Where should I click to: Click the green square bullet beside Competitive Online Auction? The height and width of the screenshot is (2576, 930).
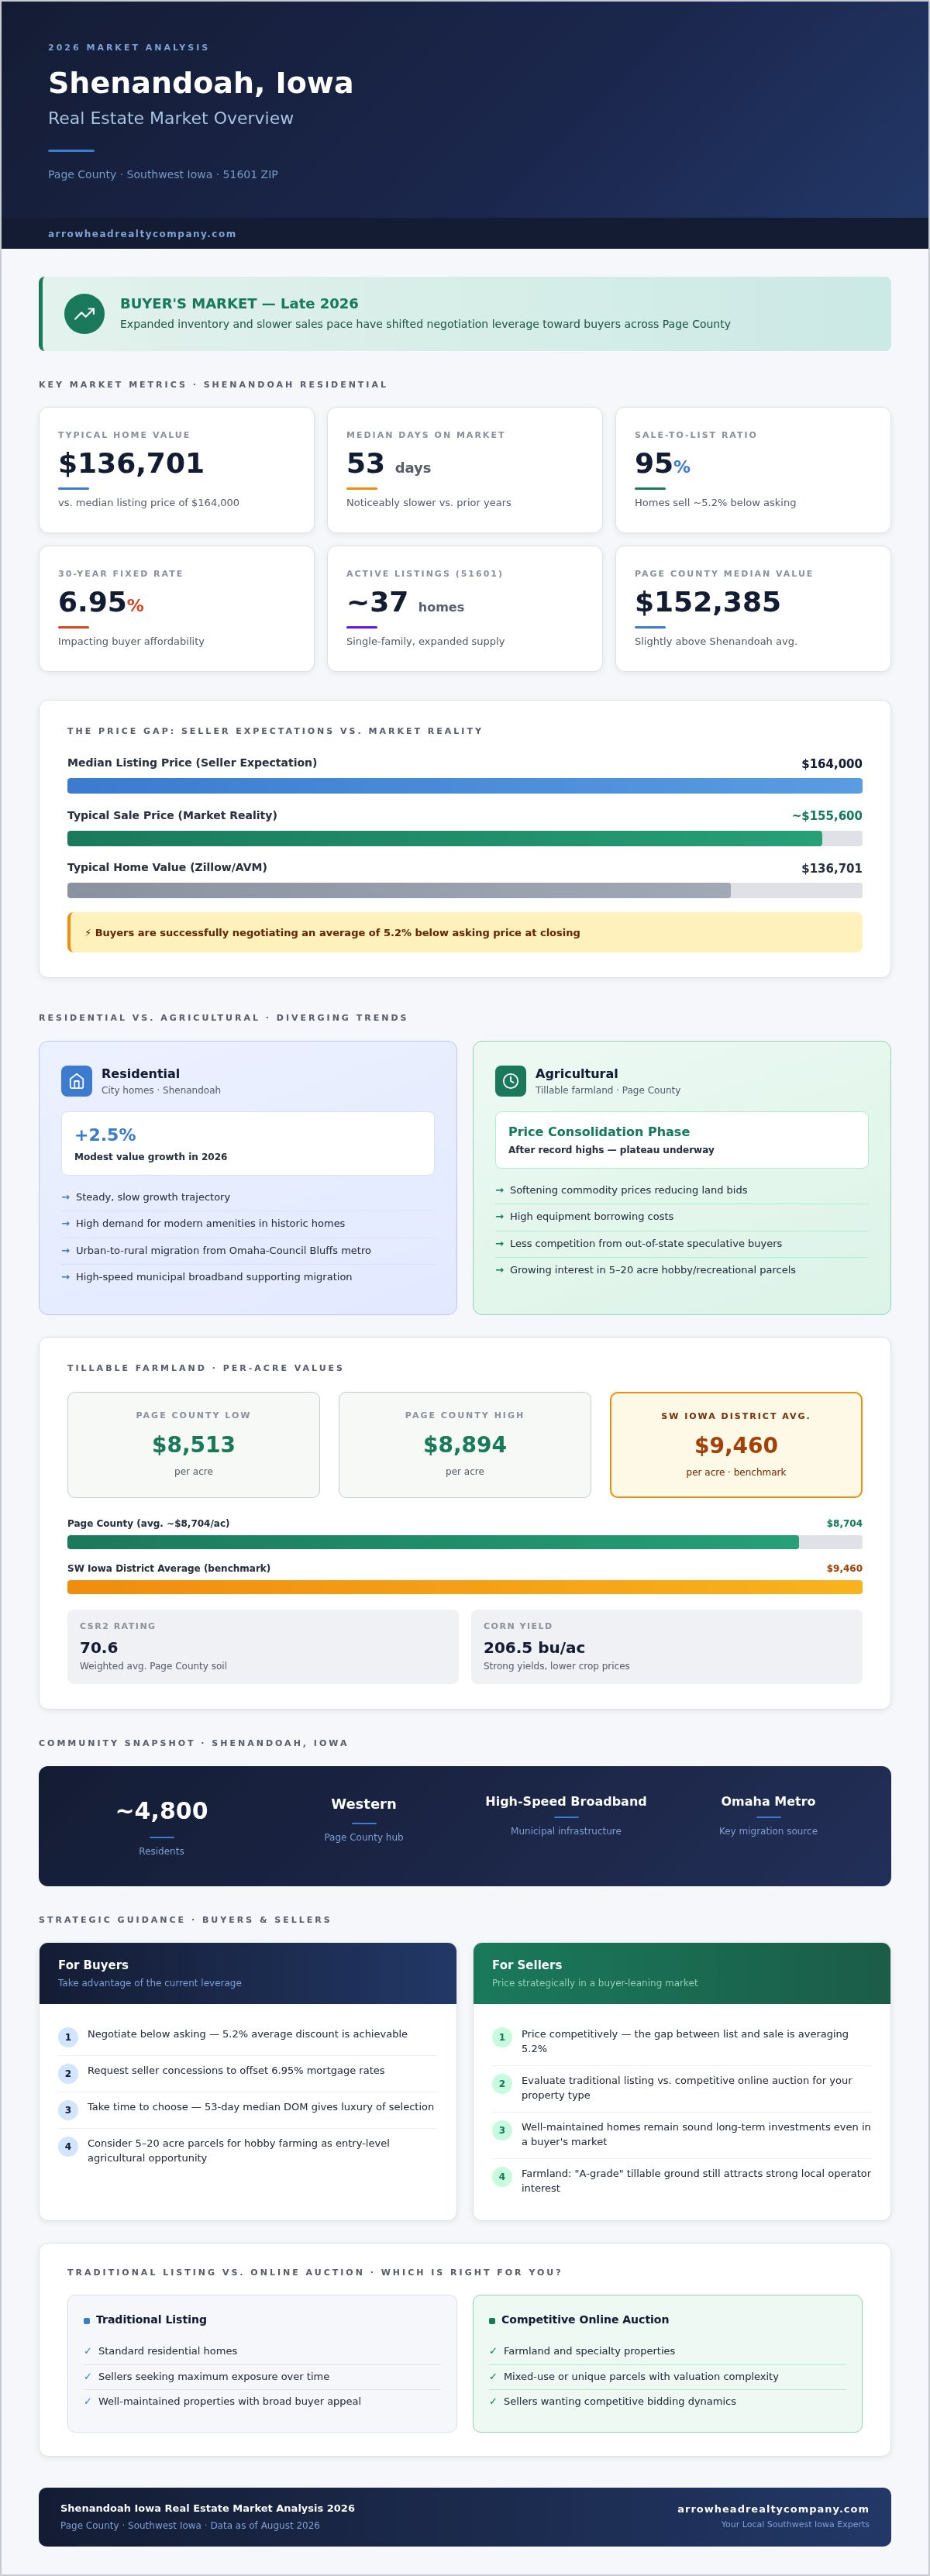492,2320
